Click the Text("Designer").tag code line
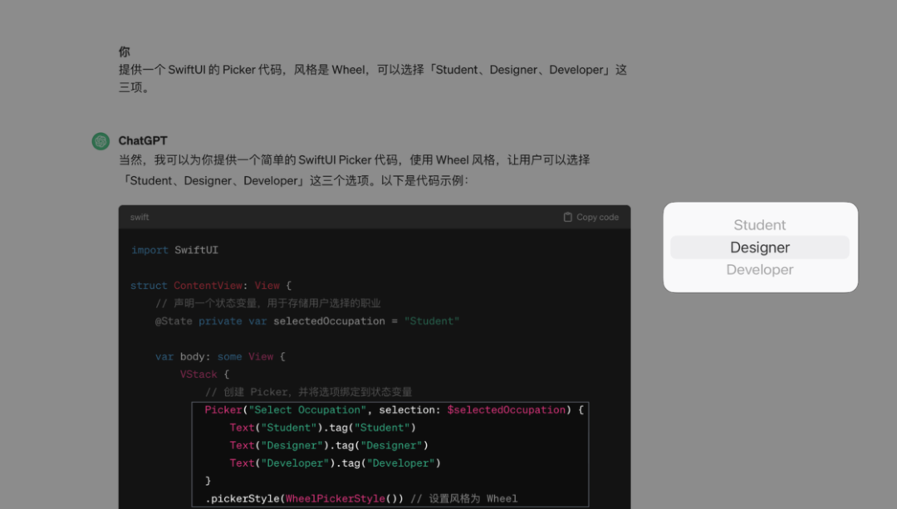The image size is (897, 509). (329, 445)
